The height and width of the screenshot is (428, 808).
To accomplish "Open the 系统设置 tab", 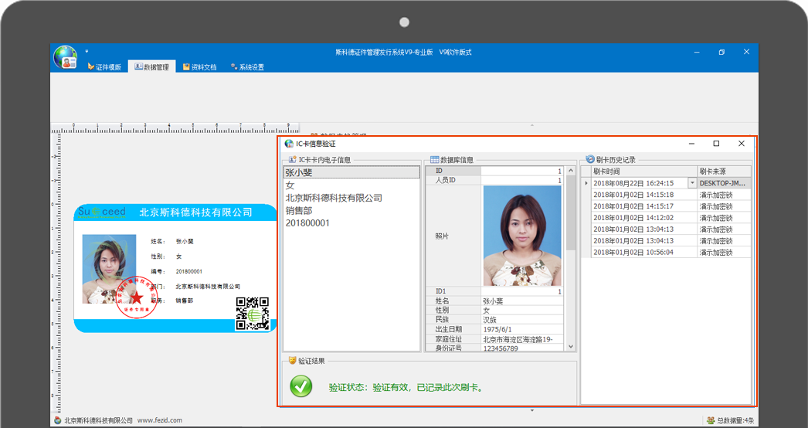I will [x=247, y=67].
